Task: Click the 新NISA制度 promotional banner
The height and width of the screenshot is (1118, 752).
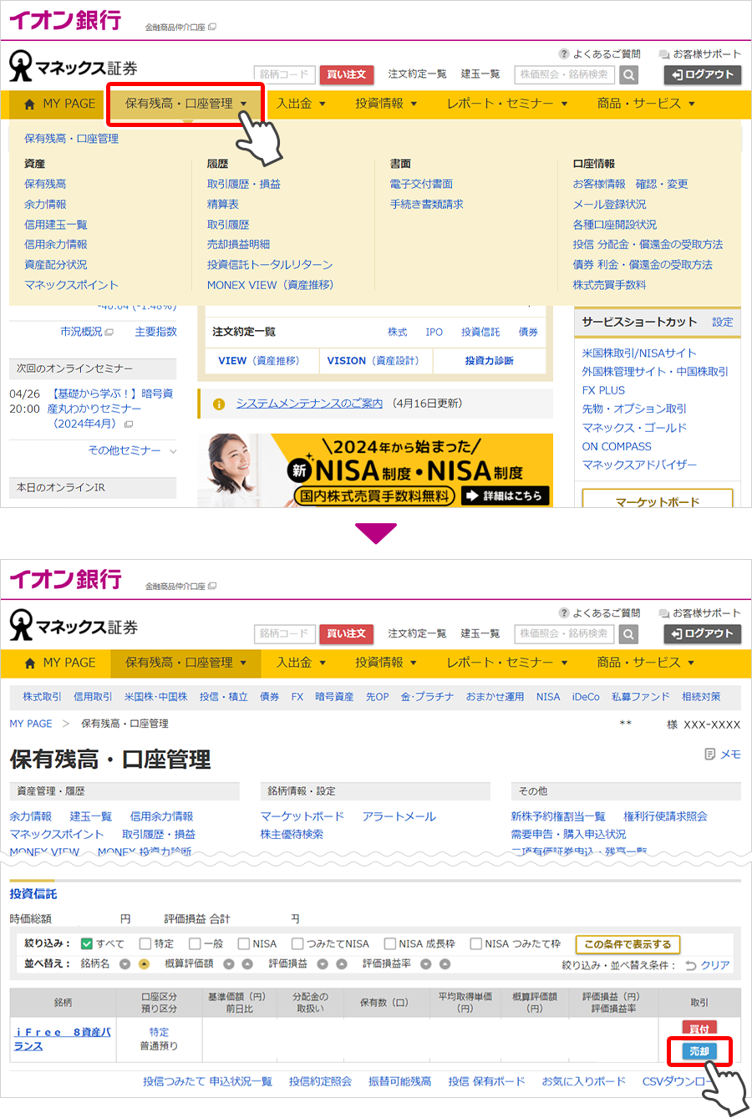Action: 375,470
